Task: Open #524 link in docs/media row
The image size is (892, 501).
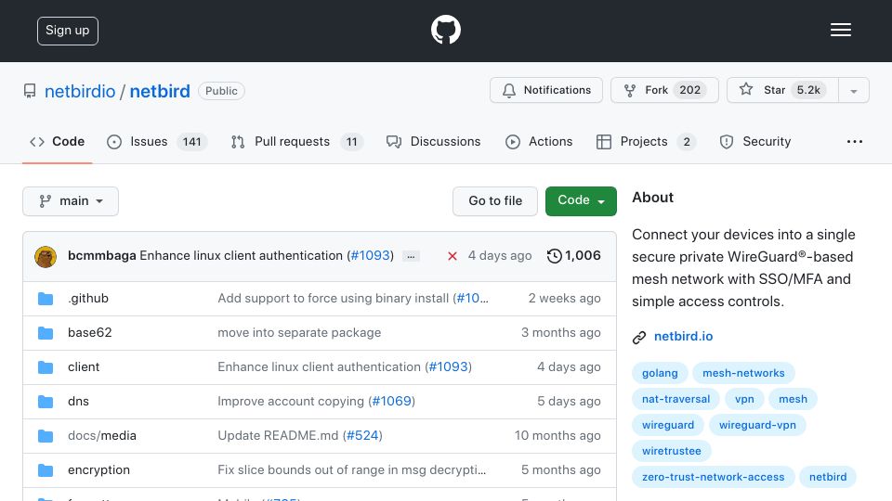Action: (x=362, y=436)
